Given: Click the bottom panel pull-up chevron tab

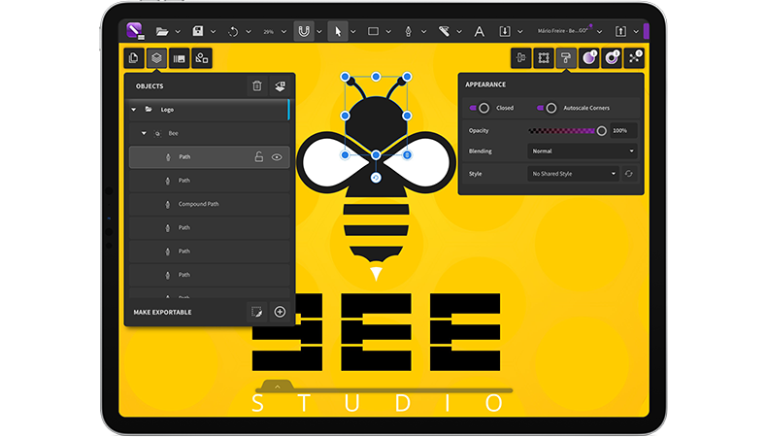Looking at the screenshot, I should 278,387.
